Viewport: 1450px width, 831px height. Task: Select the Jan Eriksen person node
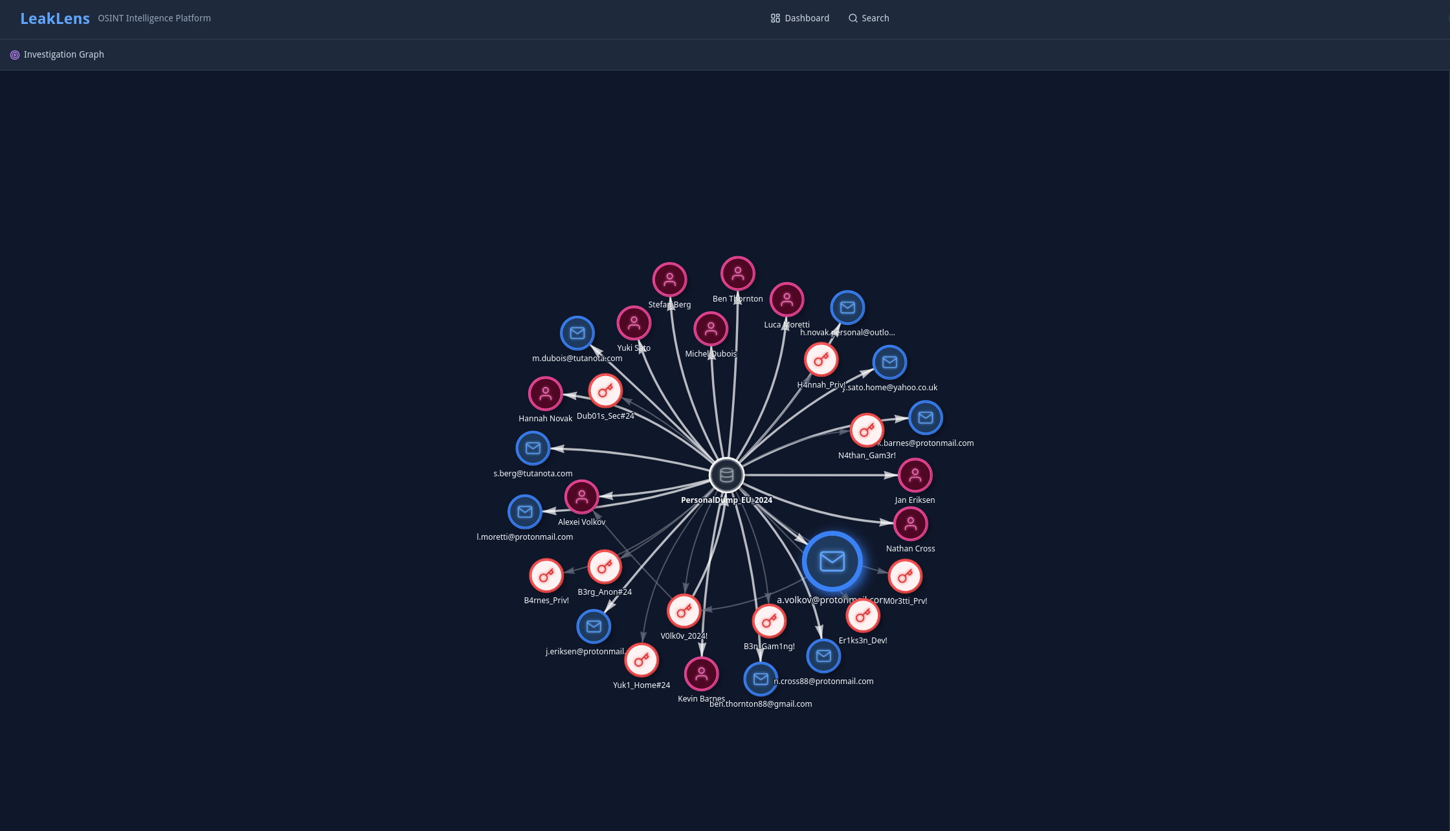pyautogui.click(x=915, y=475)
